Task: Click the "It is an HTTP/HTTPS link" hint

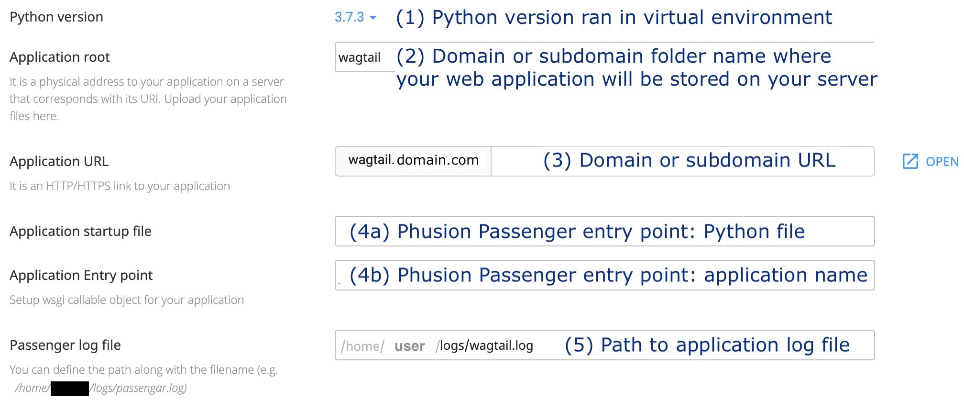Action: 120,186
